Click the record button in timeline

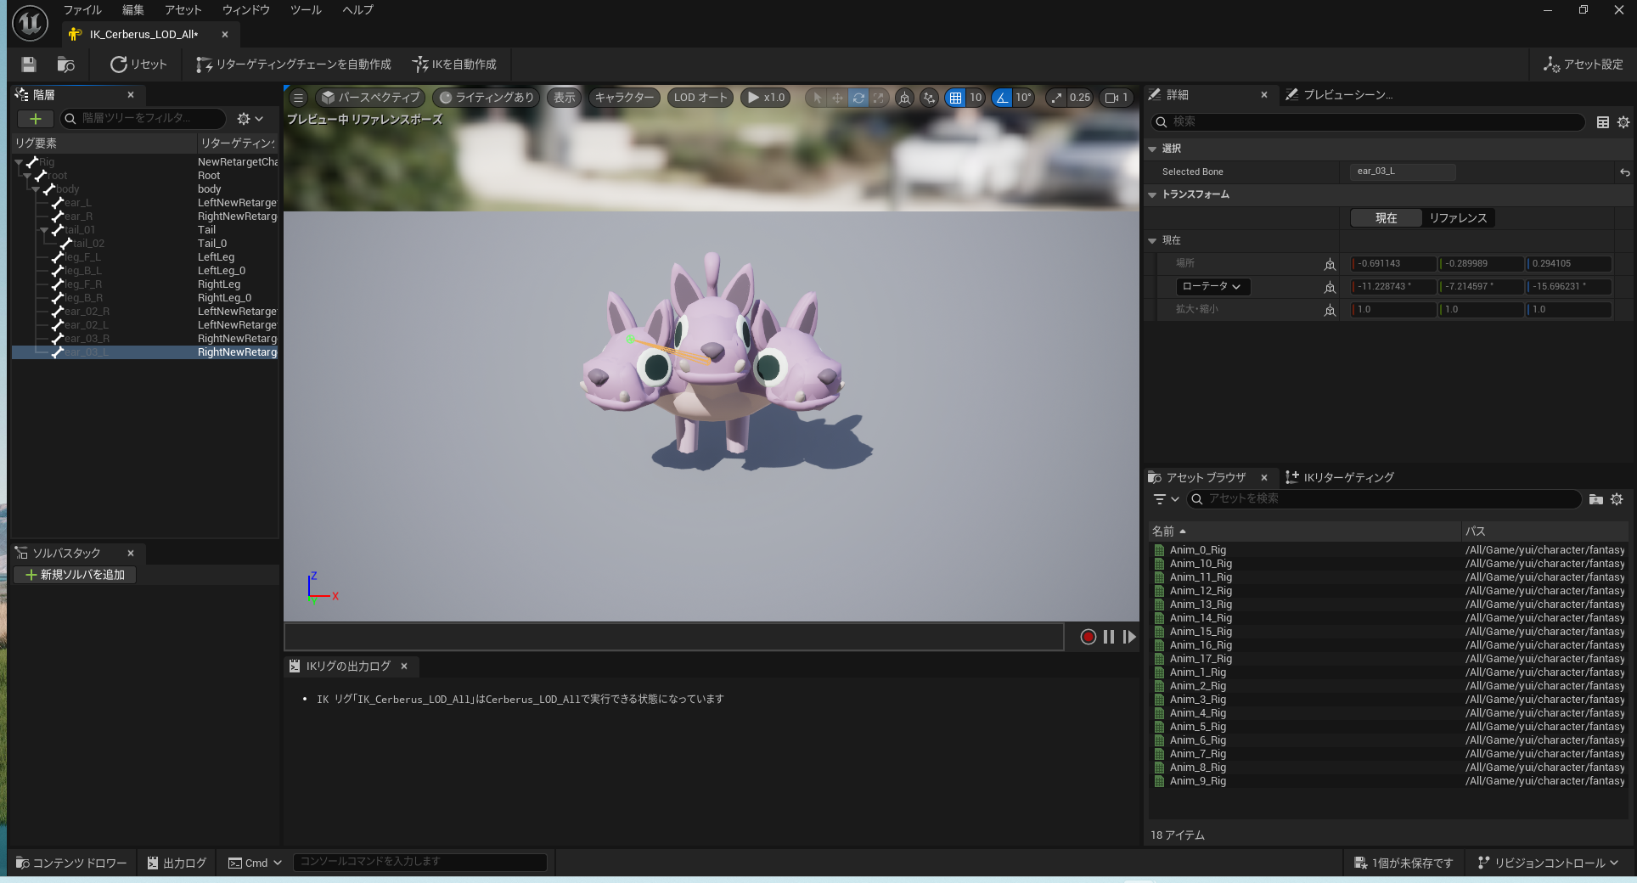pos(1088,637)
